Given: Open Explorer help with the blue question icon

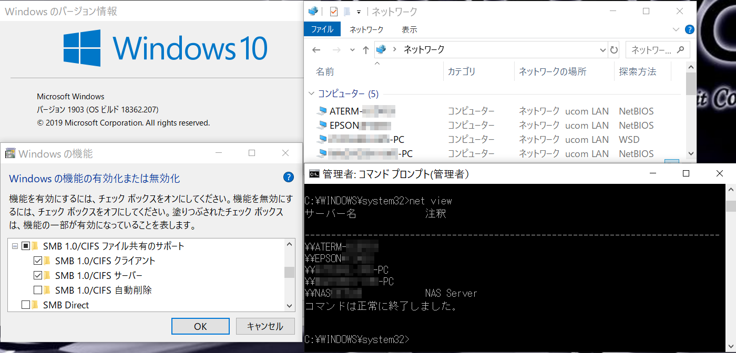Looking at the screenshot, I should pyautogui.click(x=690, y=29).
